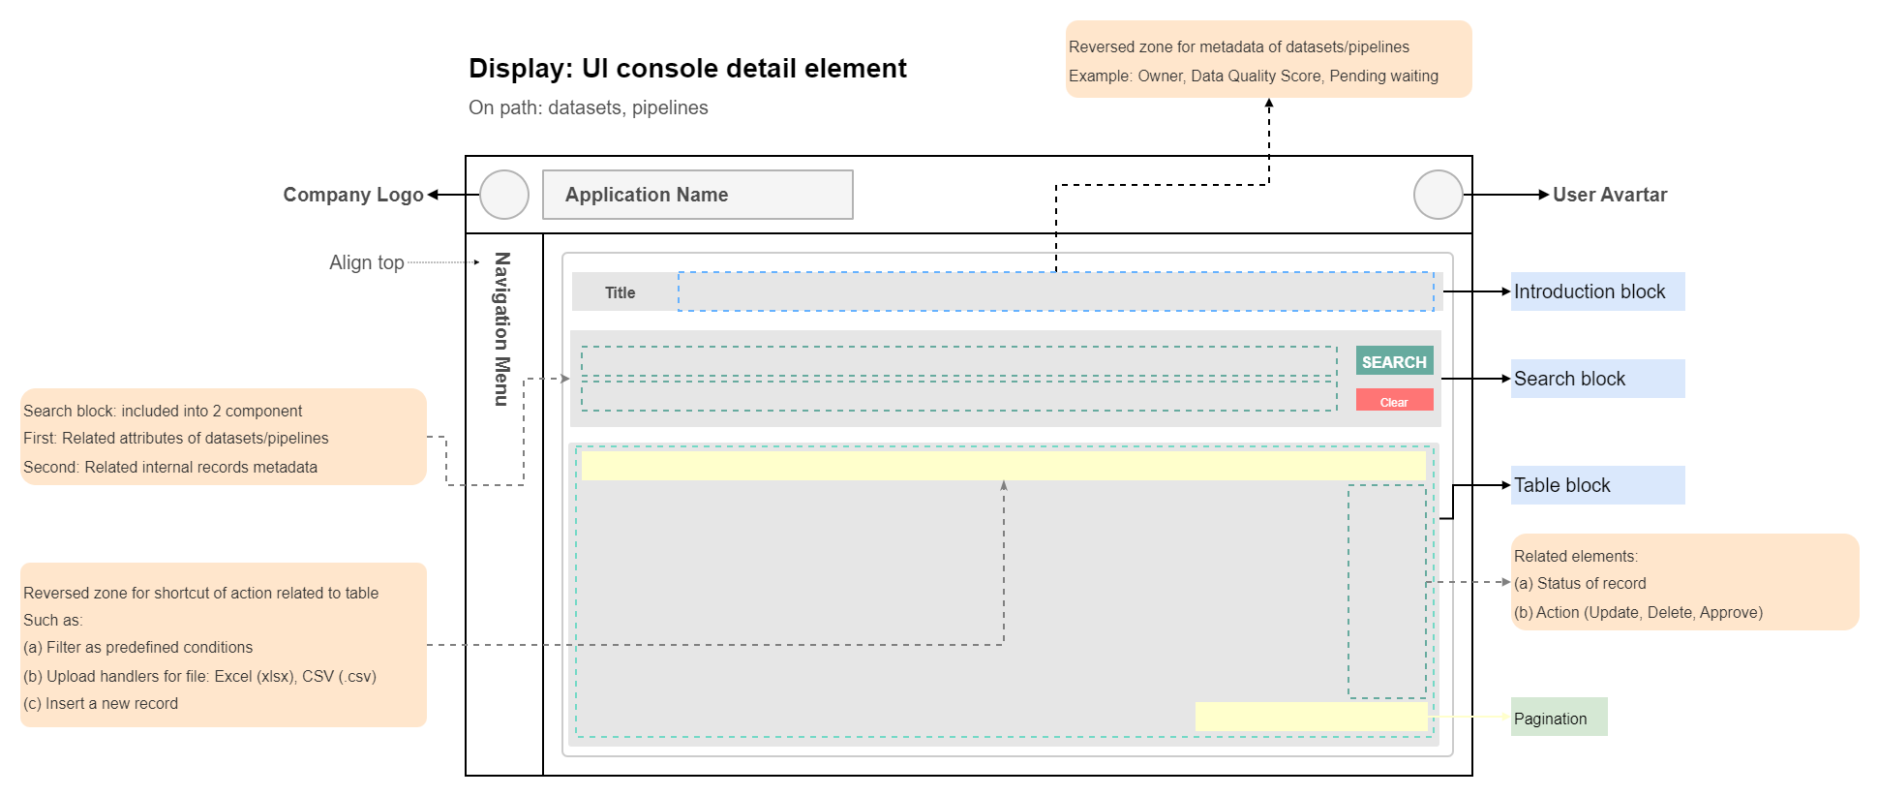Click the user avatar circle

coord(1439,195)
